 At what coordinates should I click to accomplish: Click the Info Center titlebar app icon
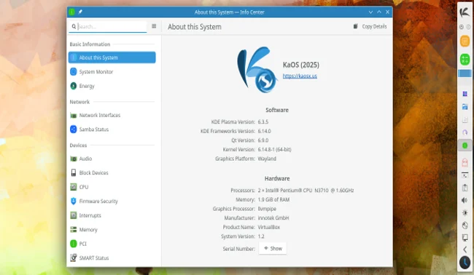[x=72, y=12]
